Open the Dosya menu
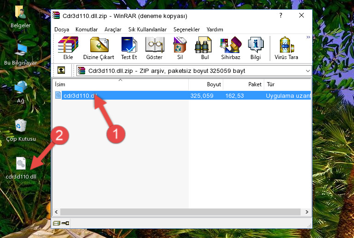Image resolution: width=354 pixels, height=238 pixels. (x=62, y=30)
